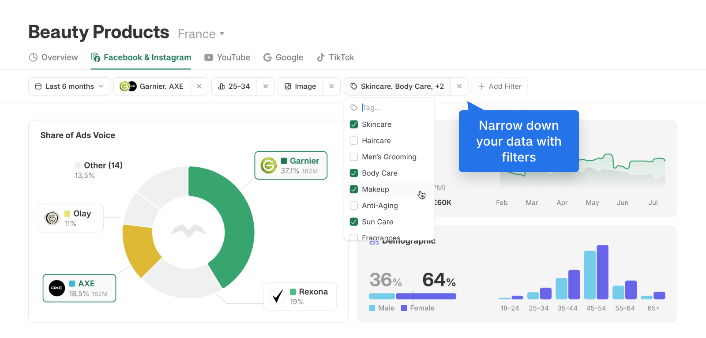
Task: Click the Garnier logo in chart label
Action: click(x=269, y=165)
